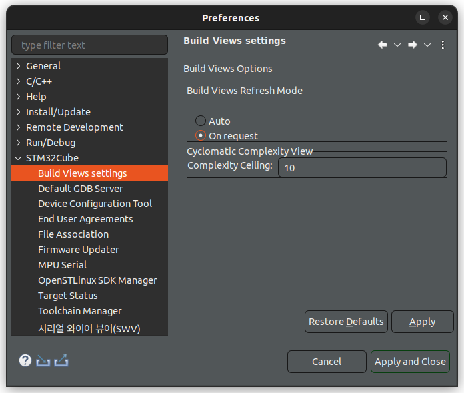Click the Restore Defaults button
This screenshot has width=464, height=393.
coord(346,322)
